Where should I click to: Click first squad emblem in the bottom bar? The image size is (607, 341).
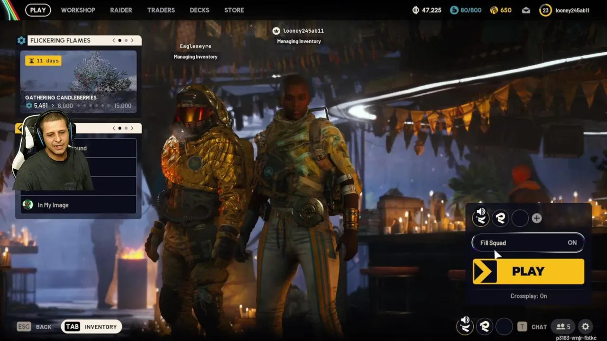pyautogui.click(x=465, y=326)
